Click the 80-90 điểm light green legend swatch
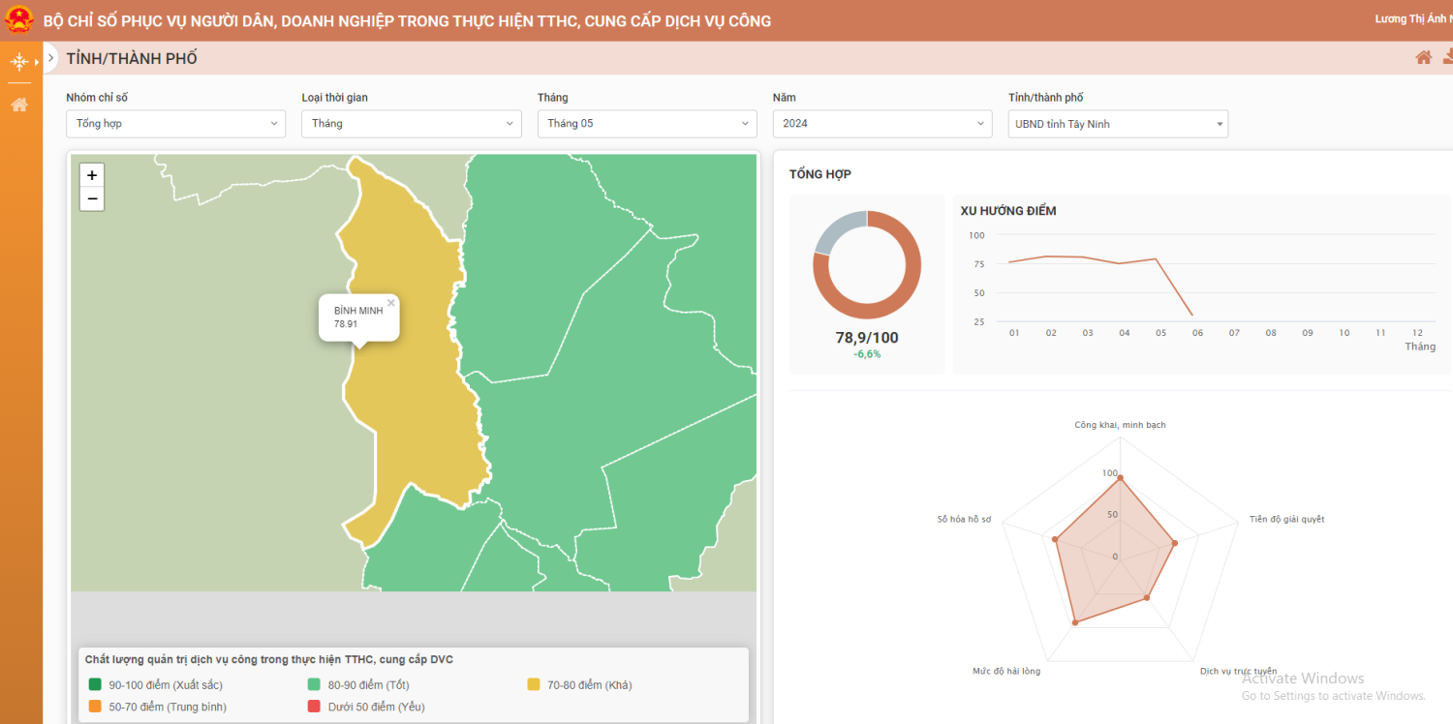 point(315,685)
